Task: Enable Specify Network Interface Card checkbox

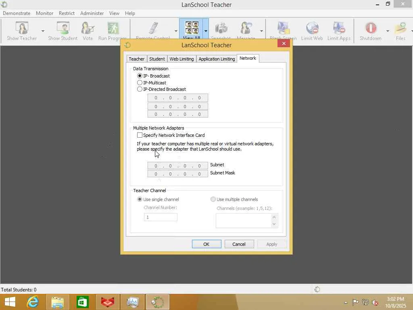Action: point(140,135)
